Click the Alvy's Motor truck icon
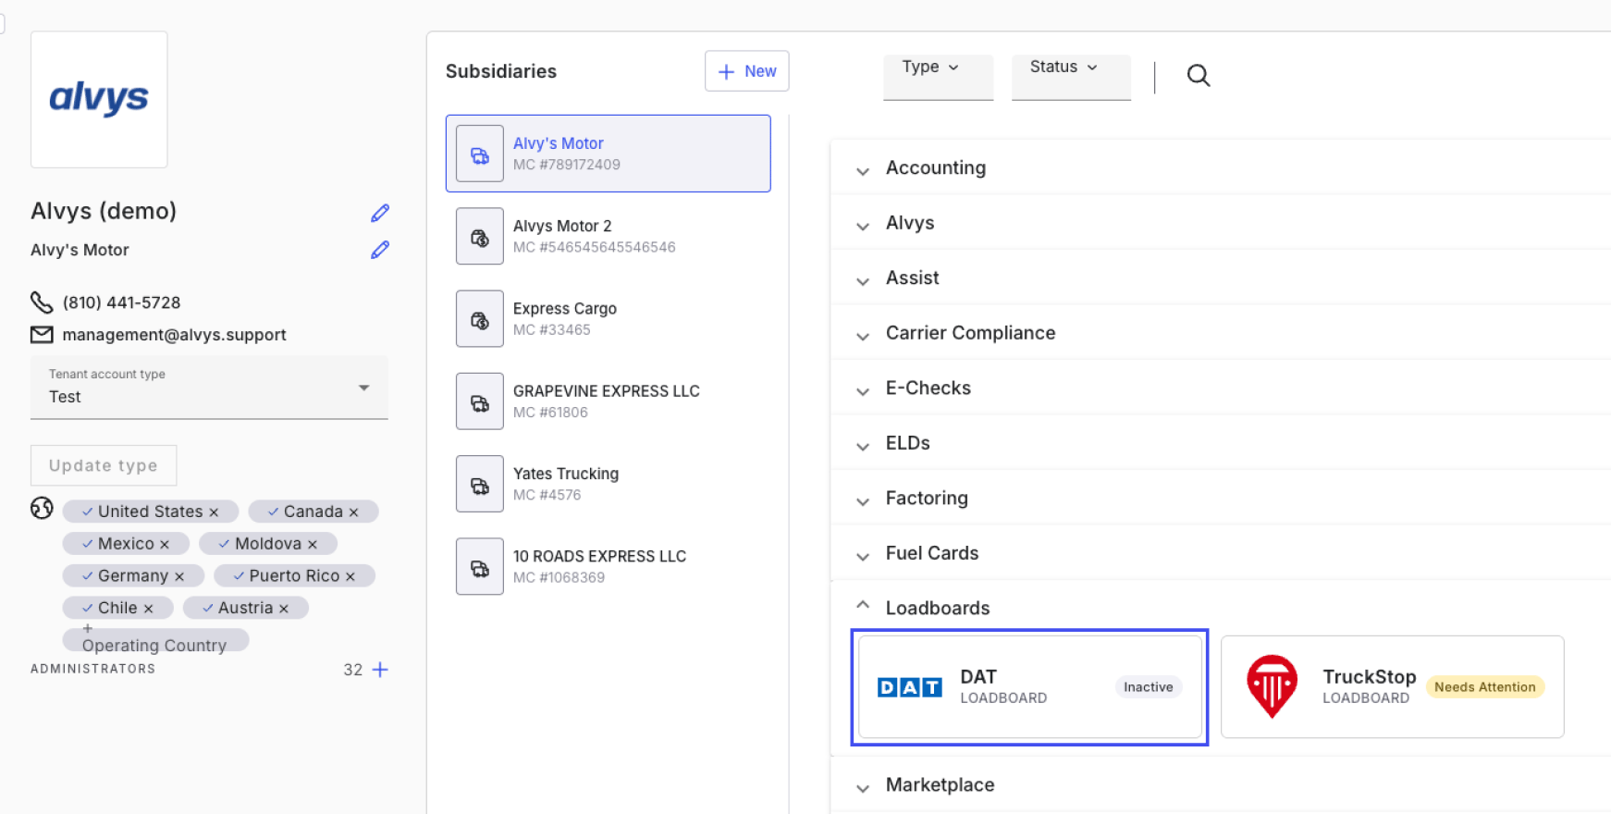This screenshot has height=814, width=1611. 480,154
